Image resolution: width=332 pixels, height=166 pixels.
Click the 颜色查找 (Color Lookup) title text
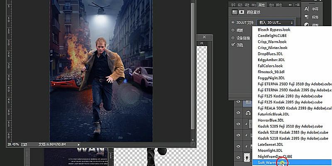coord(254,12)
